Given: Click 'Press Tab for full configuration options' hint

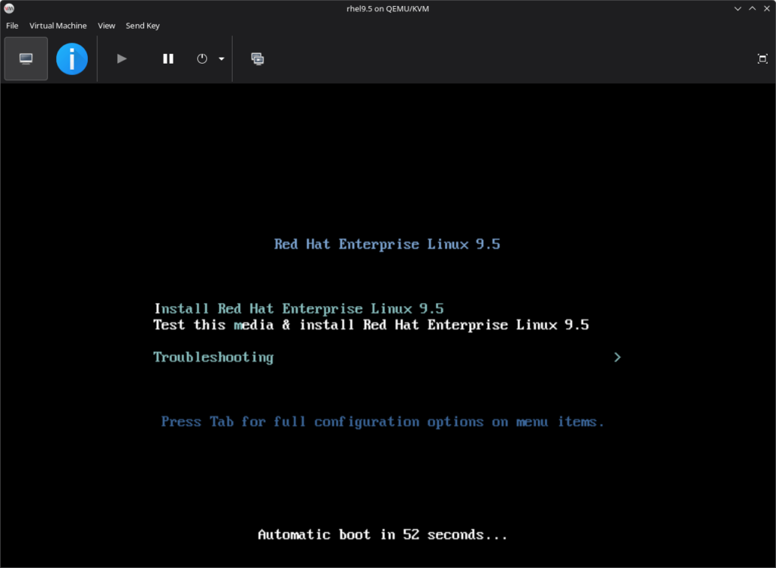Looking at the screenshot, I should 383,422.
